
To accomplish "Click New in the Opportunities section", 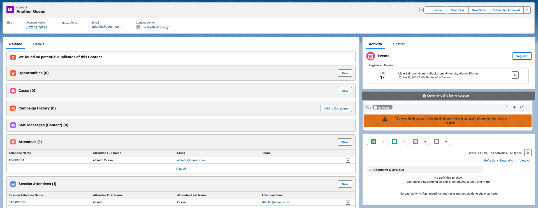I will point(345,73).
